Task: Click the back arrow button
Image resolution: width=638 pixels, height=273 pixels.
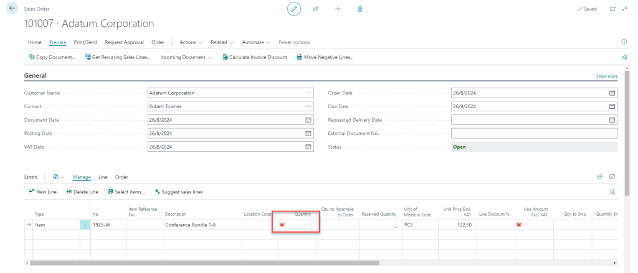Action: [x=12, y=9]
